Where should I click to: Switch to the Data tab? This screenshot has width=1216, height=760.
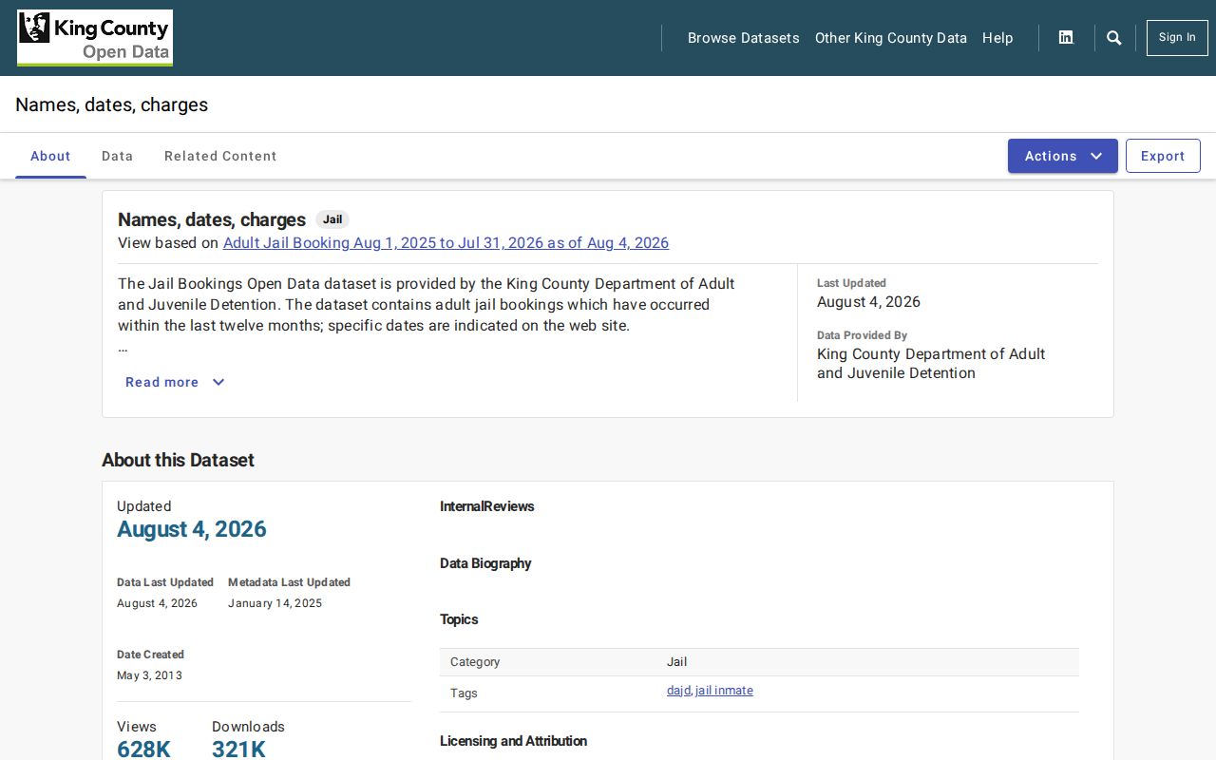pyautogui.click(x=118, y=156)
